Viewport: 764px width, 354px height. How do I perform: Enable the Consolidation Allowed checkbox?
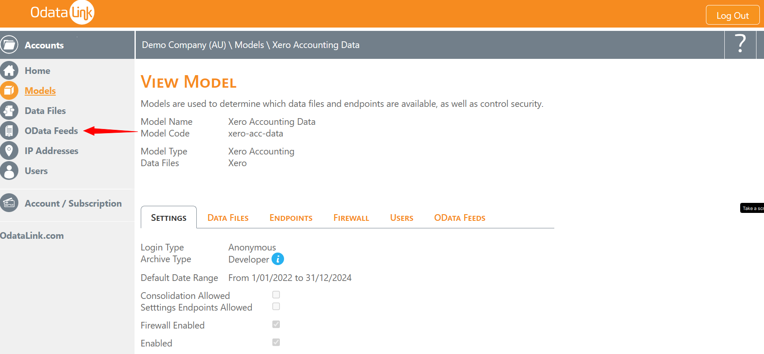tap(276, 294)
